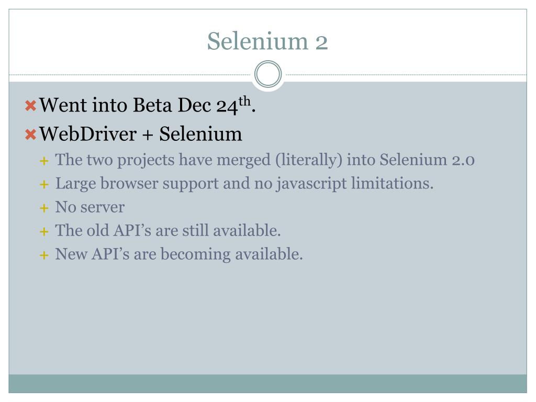The height and width of the screenshot is (402, 536).
Task: Select "The old API's are still available." line
Action: 168,231
